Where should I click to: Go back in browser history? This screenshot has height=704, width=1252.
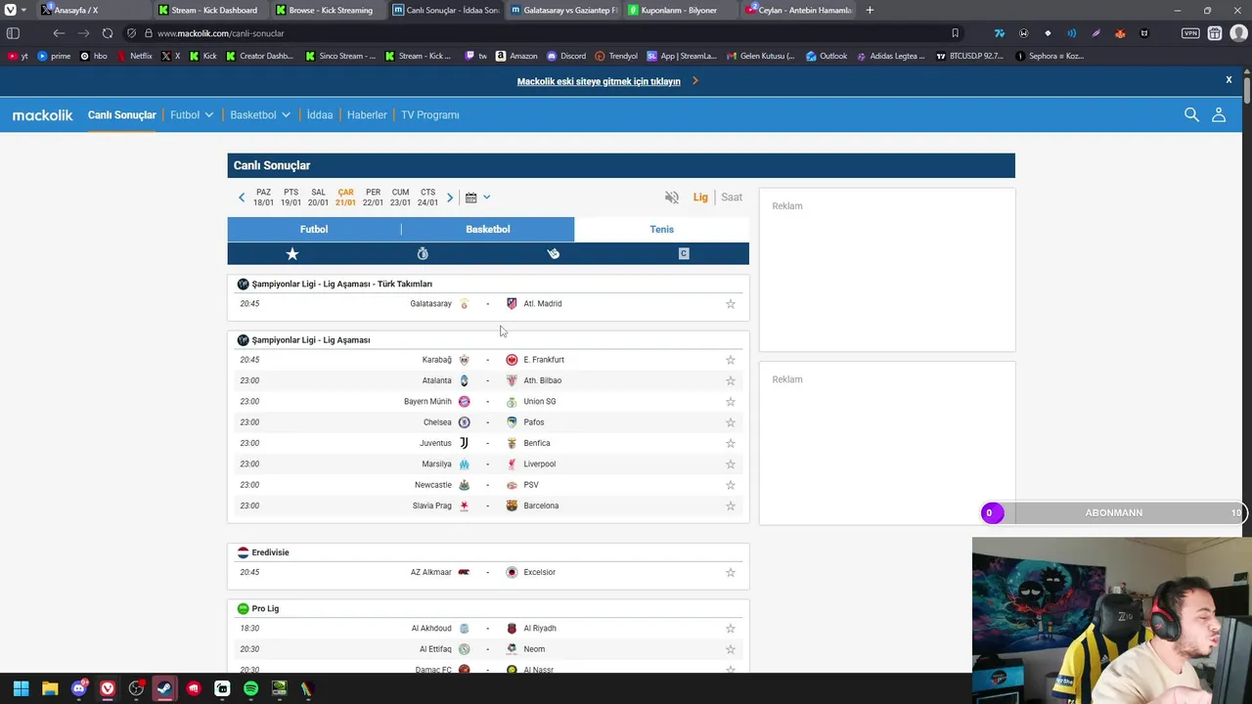[x=59, y=33]
